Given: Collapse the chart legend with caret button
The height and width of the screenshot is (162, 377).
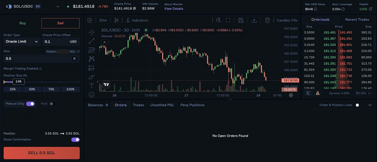Looking at the screenshot, I should (x=105, y=42).
